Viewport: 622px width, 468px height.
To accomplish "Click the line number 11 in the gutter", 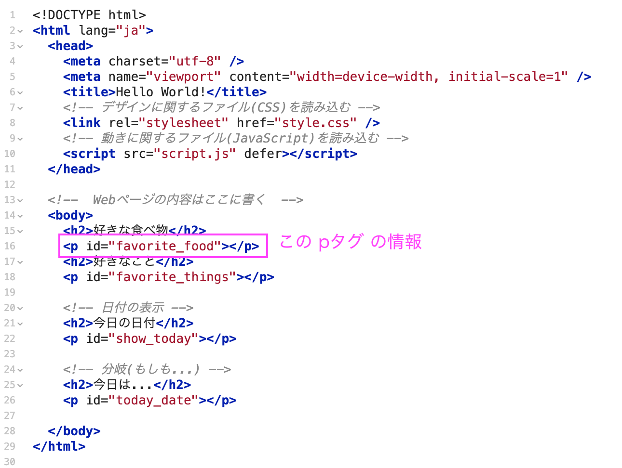I will point(10,169).
